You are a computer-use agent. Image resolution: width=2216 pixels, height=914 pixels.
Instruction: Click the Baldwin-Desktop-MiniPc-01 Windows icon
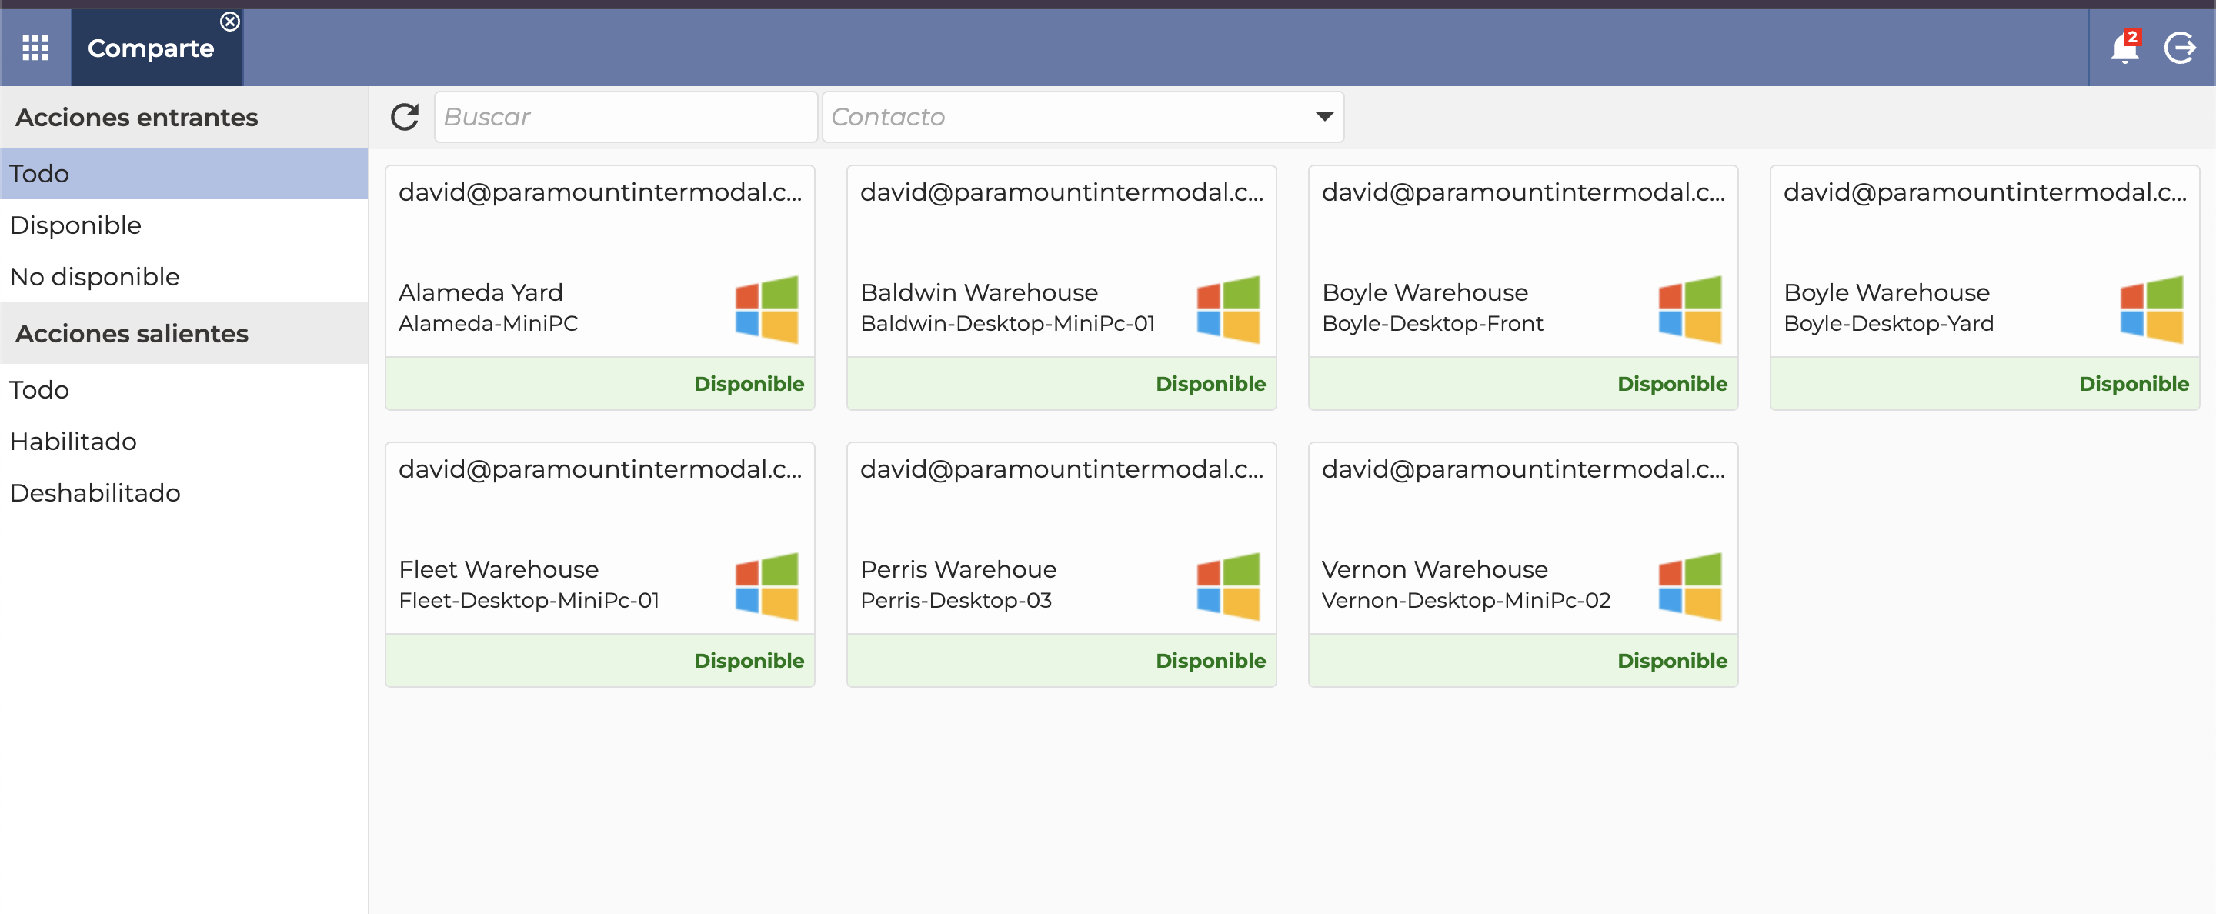(1229, 309)
